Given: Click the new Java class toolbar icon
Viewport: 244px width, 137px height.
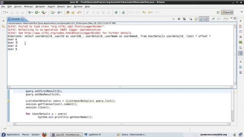Looking at the screenshot, I should point(59,13).
